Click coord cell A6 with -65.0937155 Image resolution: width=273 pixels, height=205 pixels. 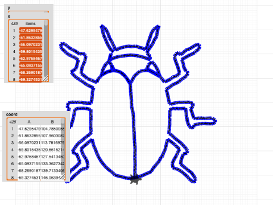[x=29, y=163]
